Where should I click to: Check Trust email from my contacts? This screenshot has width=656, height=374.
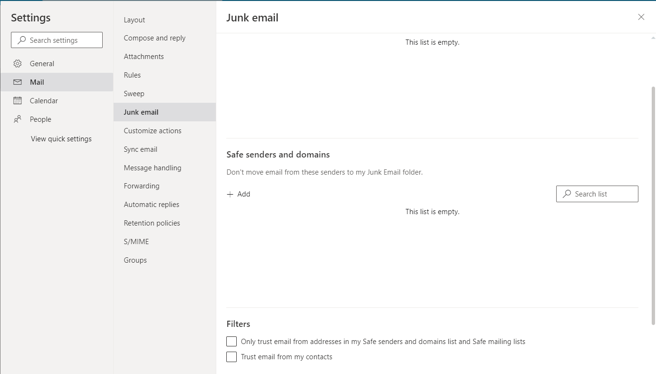pyautogui.click(x=232, y=357)
